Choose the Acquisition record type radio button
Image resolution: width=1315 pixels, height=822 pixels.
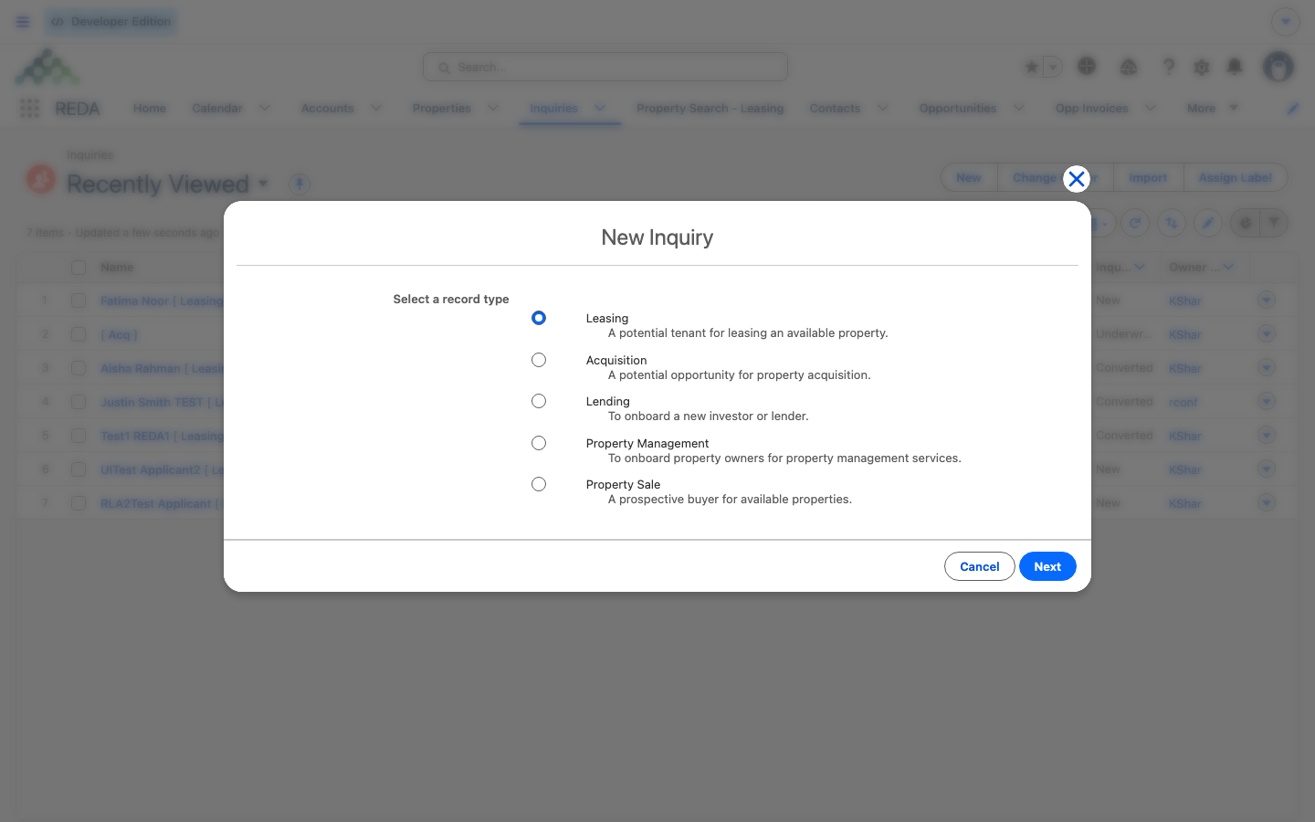click(x=539, y=360)
